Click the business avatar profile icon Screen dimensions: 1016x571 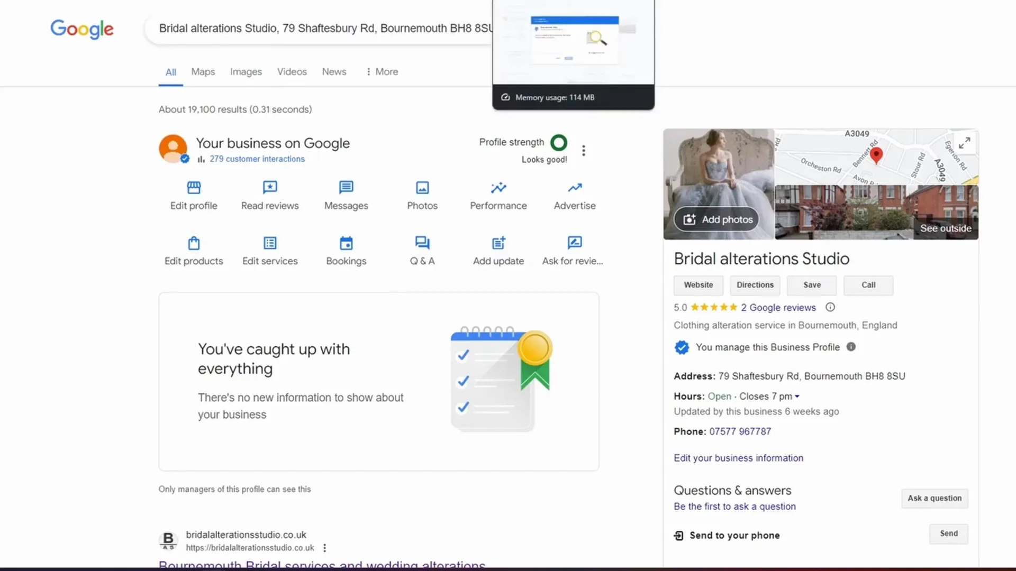173,149
